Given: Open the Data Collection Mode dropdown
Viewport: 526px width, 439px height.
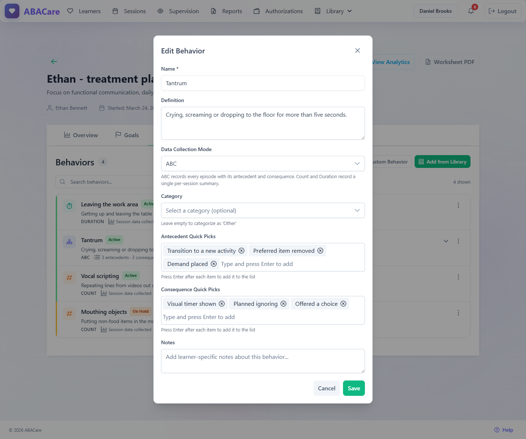Looking at the screenshot, I should 263,164.
